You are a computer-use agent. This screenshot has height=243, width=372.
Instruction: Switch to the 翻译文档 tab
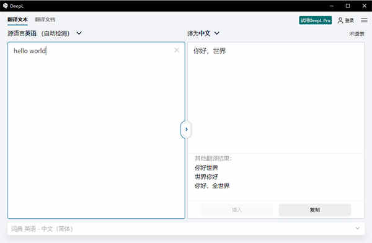45,20
